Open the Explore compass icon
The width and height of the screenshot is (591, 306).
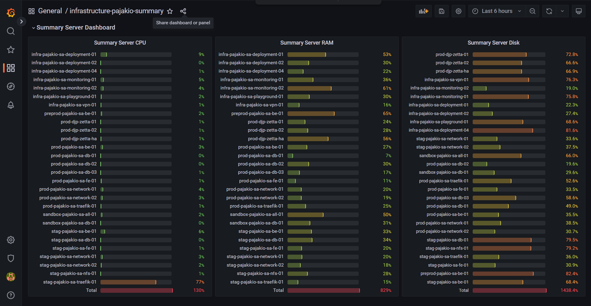pos(11,86)
